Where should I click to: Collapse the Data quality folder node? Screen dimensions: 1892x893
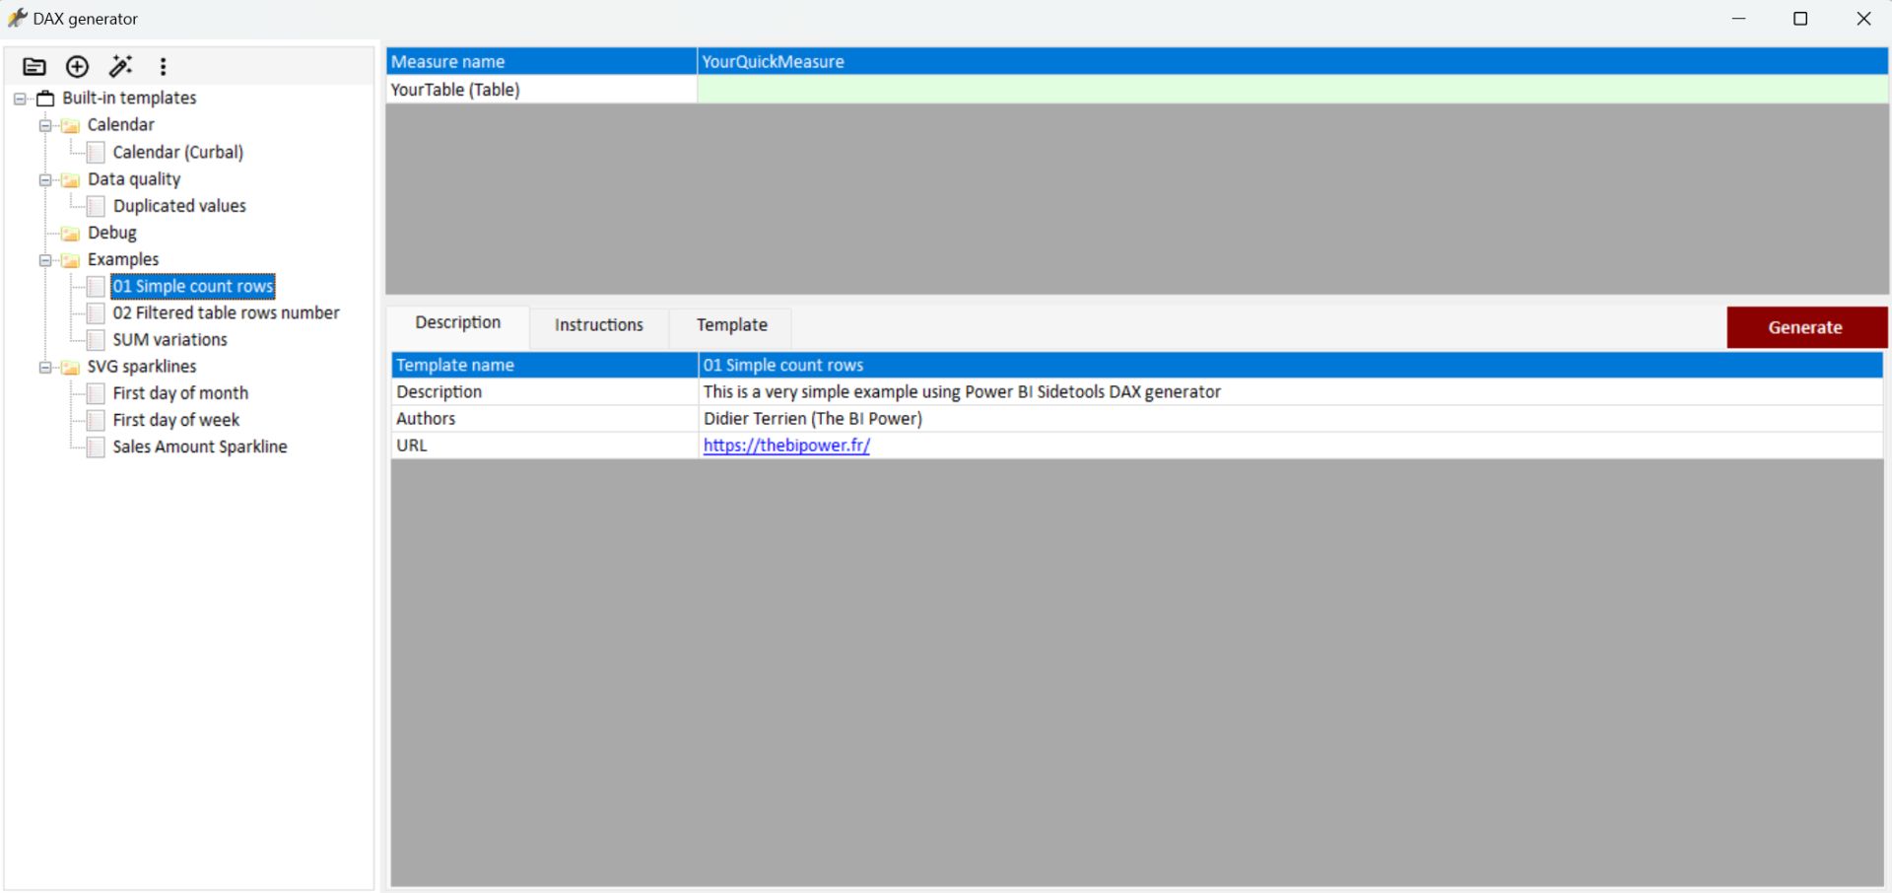tap(45, 179)
